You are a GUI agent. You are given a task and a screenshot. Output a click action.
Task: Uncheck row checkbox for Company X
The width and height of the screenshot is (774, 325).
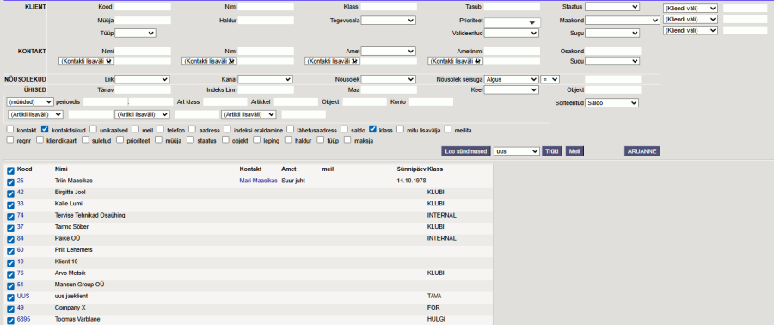click(x=11, y=310)
